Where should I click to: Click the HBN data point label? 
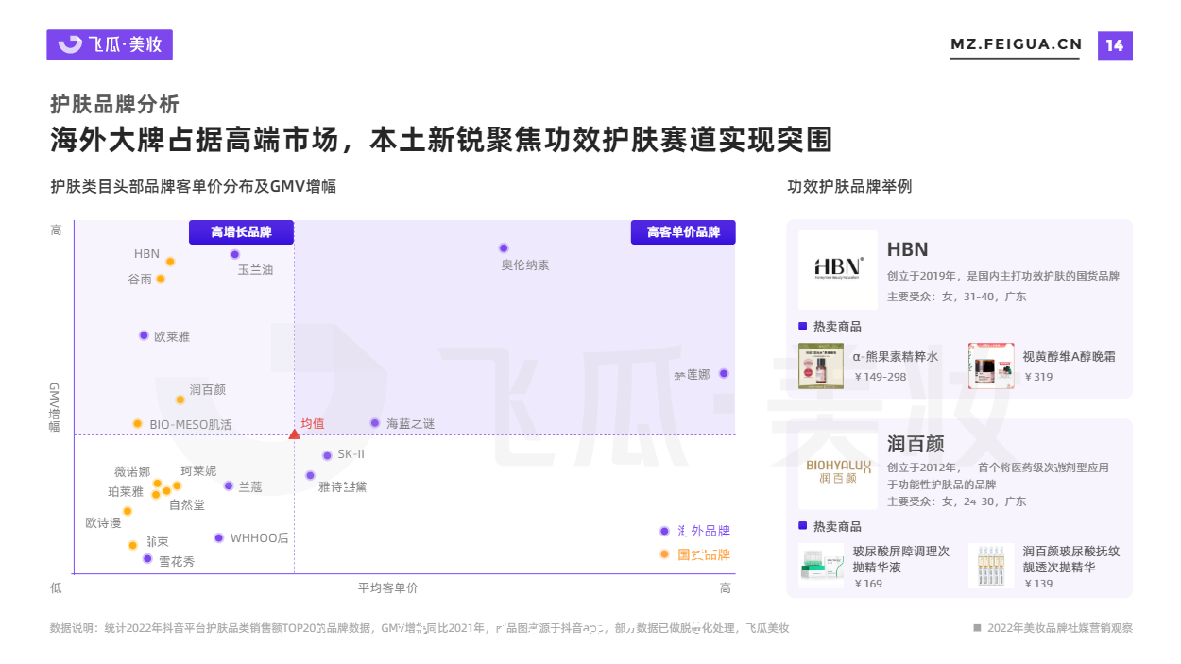coord(146,254)
